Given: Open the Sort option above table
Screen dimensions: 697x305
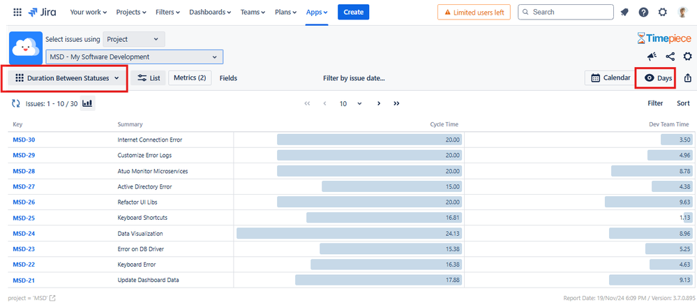Looking at the screenshot, I should point(683,103).
